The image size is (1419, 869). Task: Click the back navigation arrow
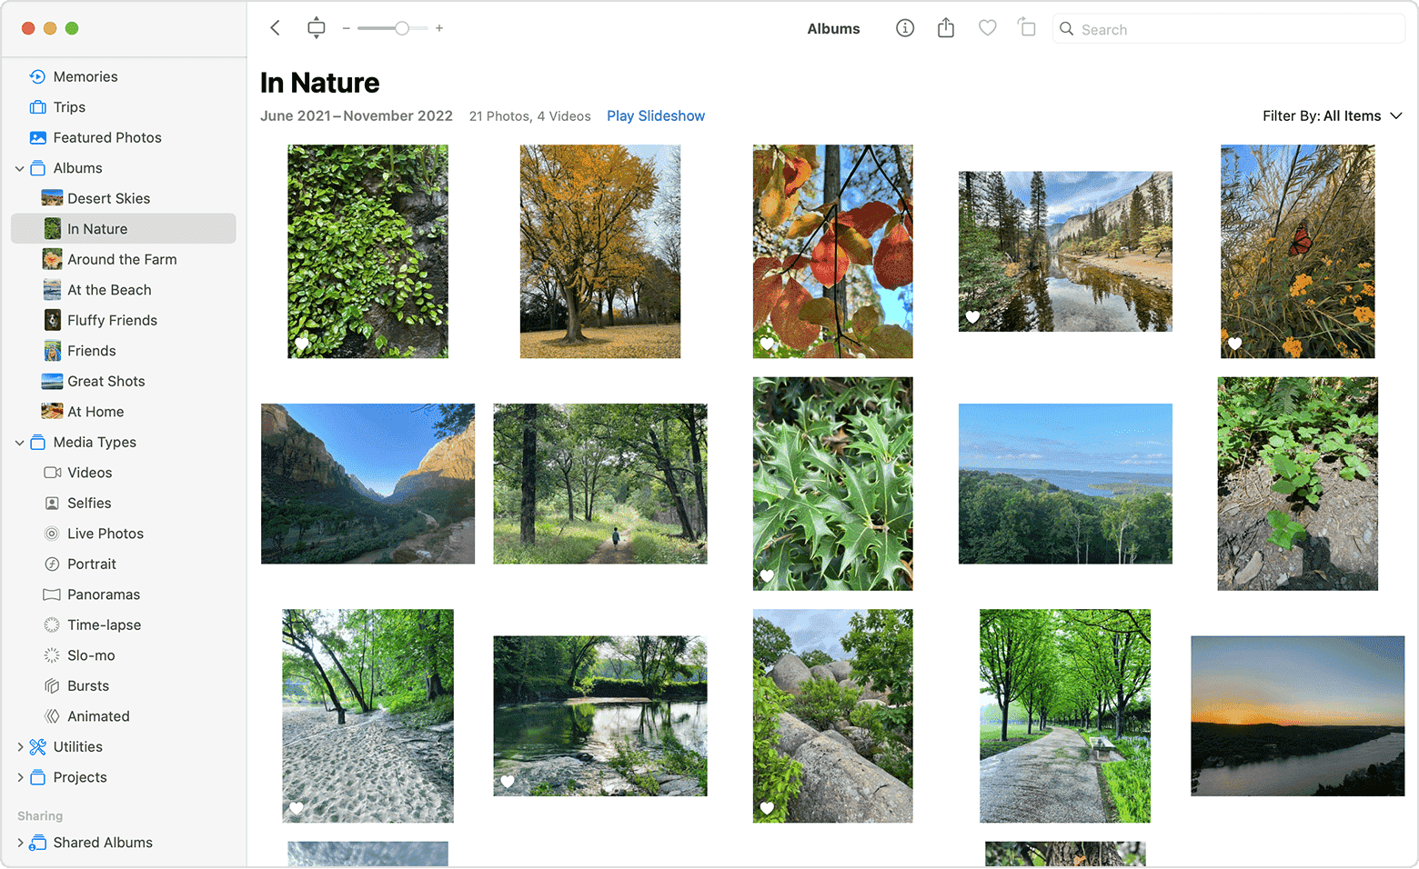[275, 28]
